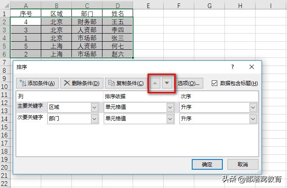Select column header E
The height and width of the screenshot is (188, 287).
point(148,6)
